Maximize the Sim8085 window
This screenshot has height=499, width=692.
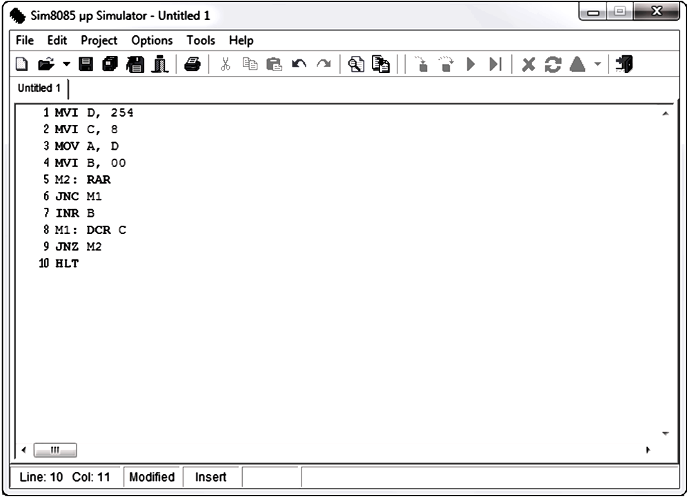click(620, 12)
